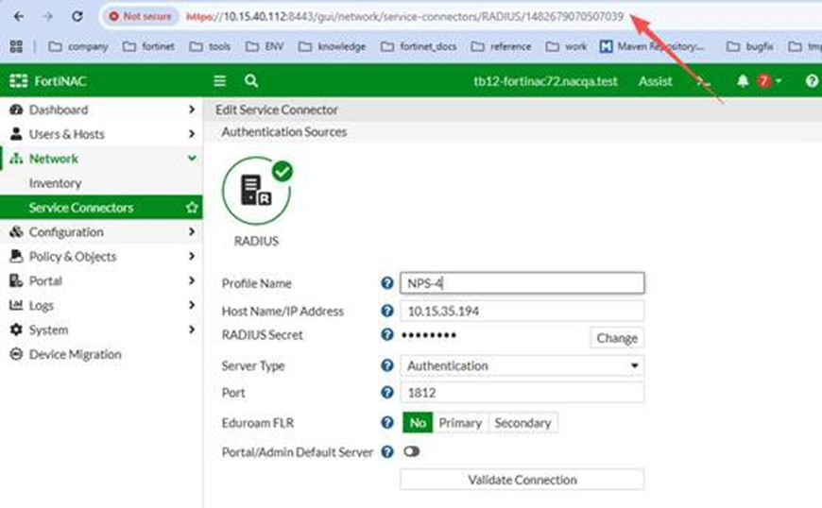Toggle the Portal/Admin Default Server switch

[x=412, y=451]
